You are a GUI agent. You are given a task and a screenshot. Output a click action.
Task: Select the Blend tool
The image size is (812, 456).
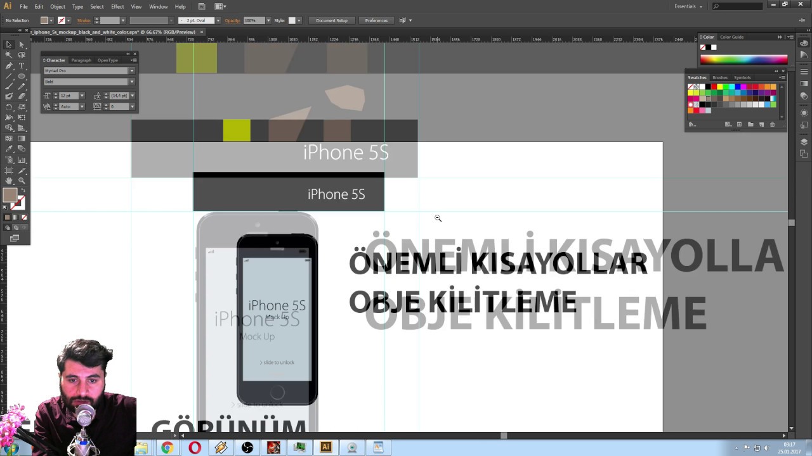point(22,148)
